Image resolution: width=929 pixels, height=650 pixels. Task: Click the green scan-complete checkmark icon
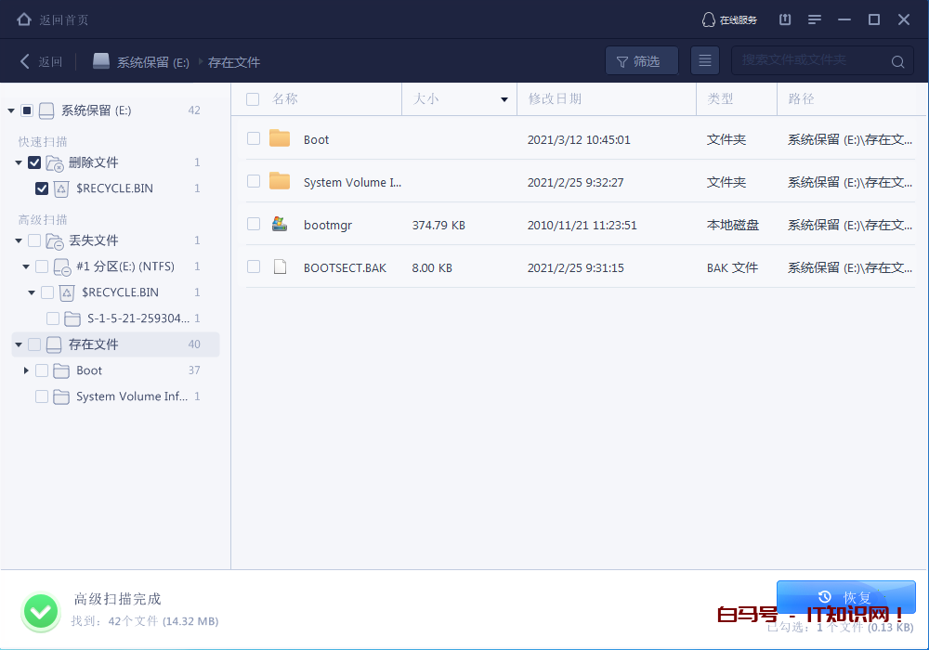point(40,611)
